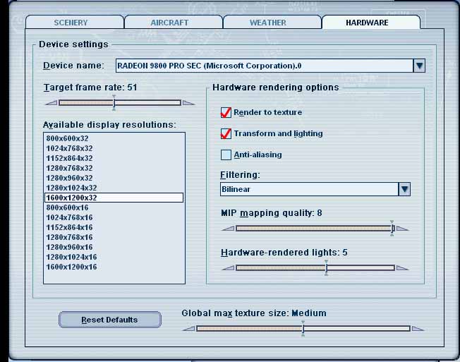
Task: Enable the Anti-aliasing checkbox
Action: click(226, 155)
